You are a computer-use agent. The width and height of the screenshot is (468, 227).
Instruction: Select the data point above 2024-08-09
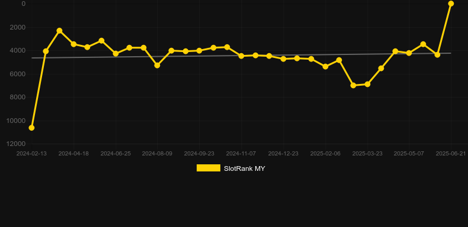(x=158, y=65)
